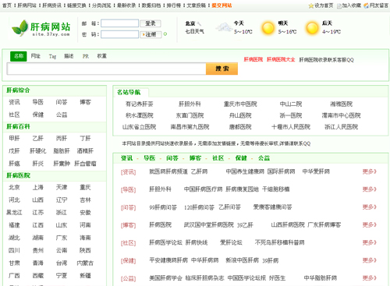Click the star icon beside 设为首页
The image size is (390, 286).
pyautogui.click(x=311, y=5)
